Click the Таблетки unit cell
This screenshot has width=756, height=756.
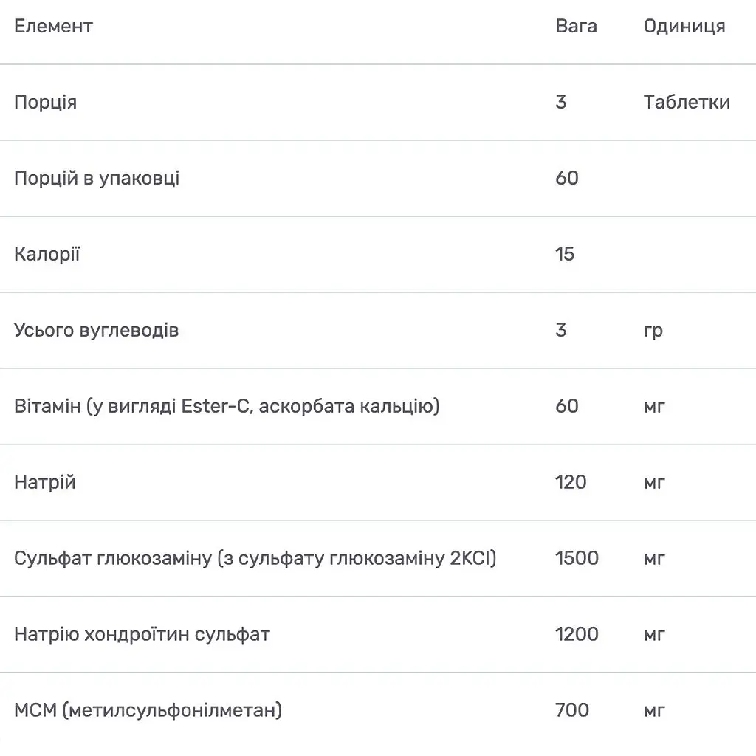tap(687, 102)
